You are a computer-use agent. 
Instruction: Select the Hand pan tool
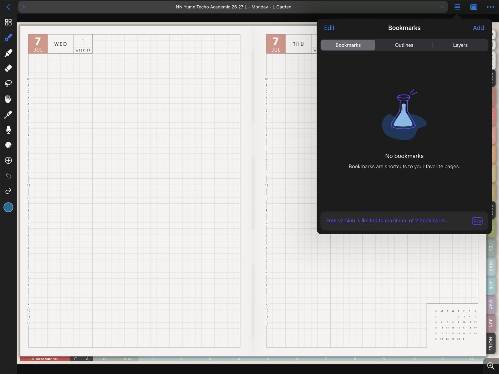pyautogui.click(x=8, y=99)
